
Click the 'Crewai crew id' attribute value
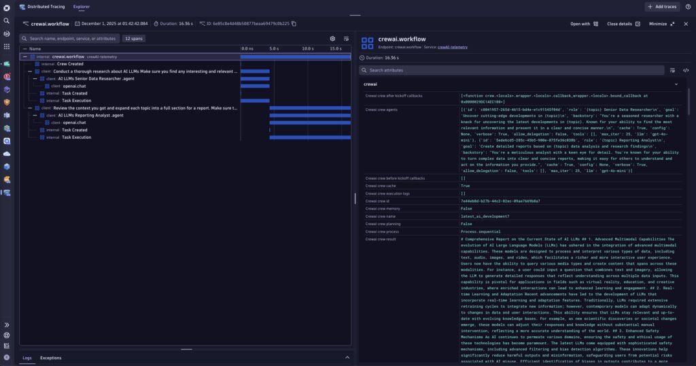tap(500, 201)
